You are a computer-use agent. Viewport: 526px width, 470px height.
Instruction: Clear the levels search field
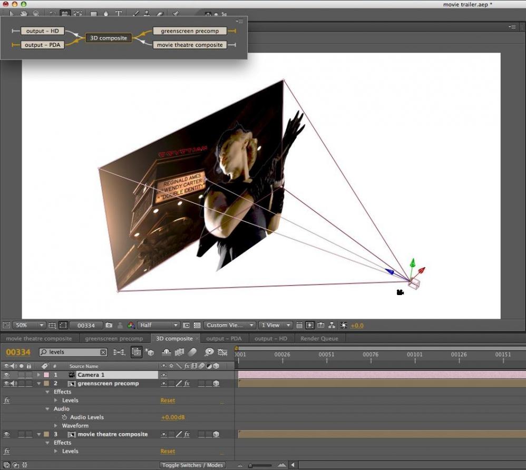click(x=103, y=352)
